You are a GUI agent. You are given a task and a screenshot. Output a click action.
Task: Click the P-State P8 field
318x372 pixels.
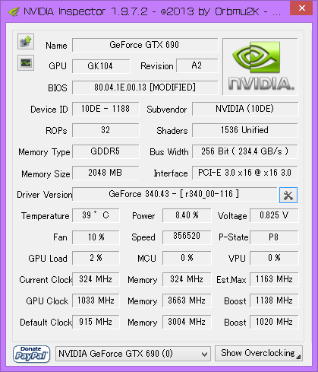click(274, 237)
